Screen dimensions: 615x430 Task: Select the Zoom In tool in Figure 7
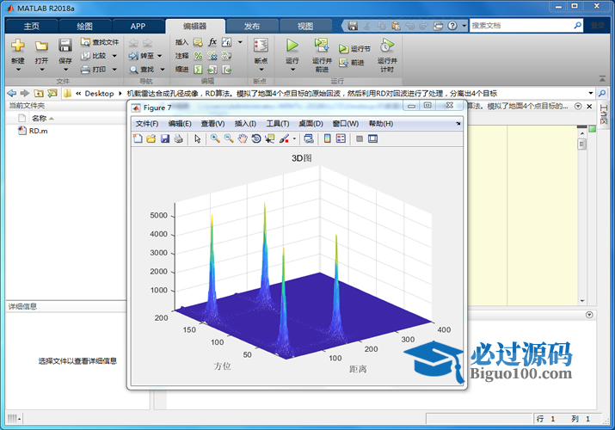point(215,138)
